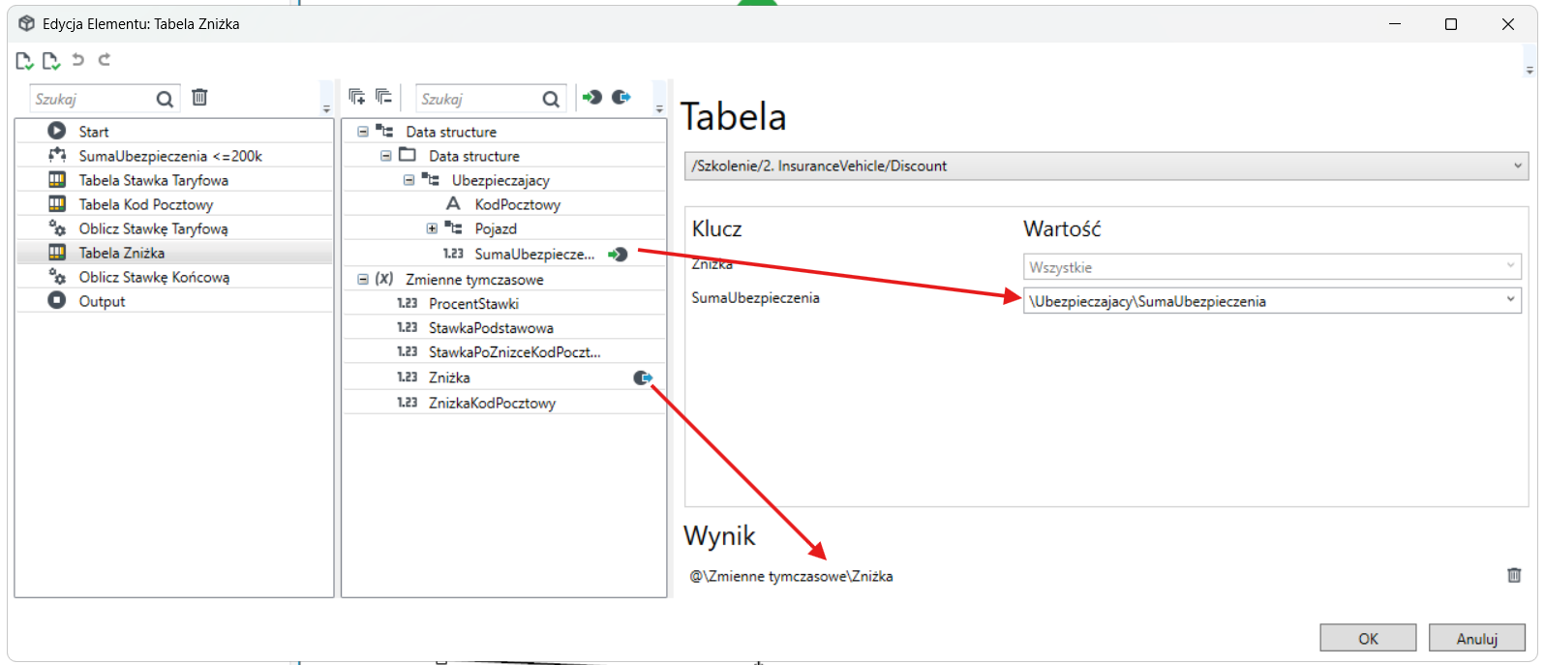The image size is (1545, 665).
Task: Click the trash icon beside the elements search
Action: (199, 97)
